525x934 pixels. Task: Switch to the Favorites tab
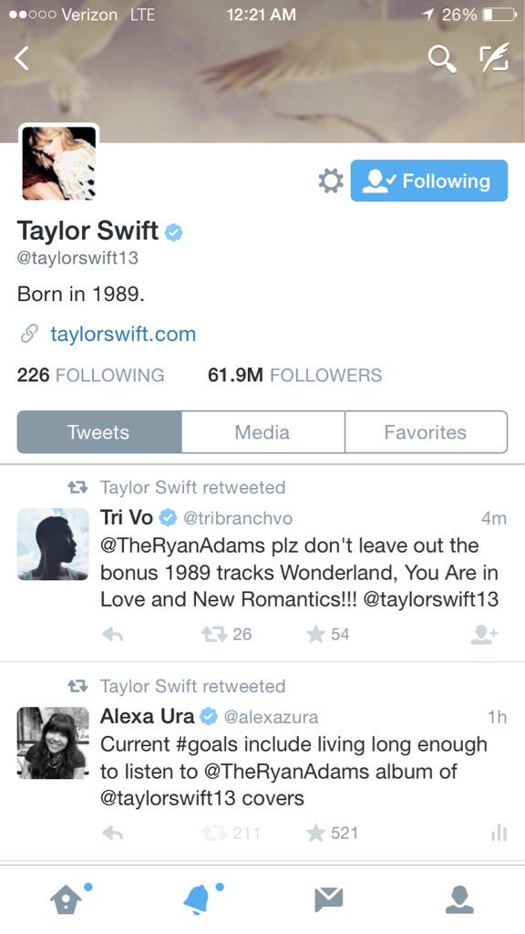pos(427,431)
